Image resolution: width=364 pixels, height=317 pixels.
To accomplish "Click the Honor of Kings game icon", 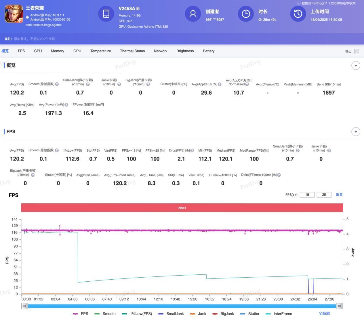I will [14, 14].
